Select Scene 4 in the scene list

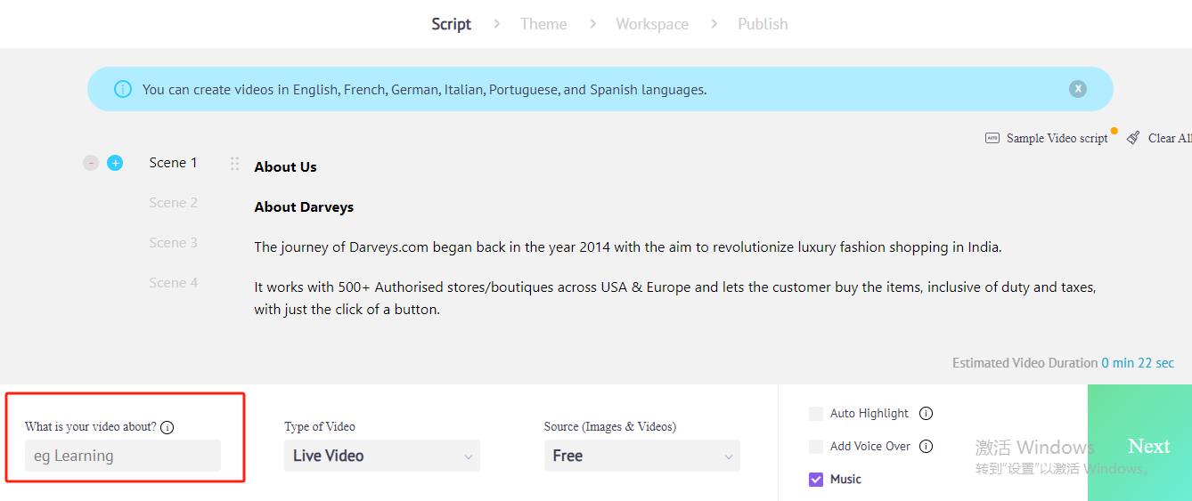(174, 282)
